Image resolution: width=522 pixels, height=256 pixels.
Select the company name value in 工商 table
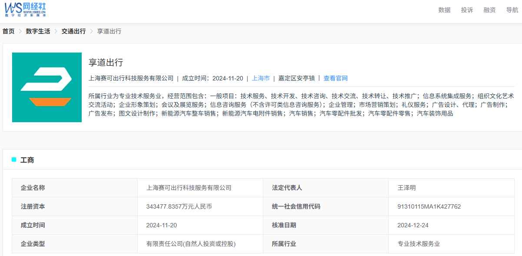coord(189,188)
